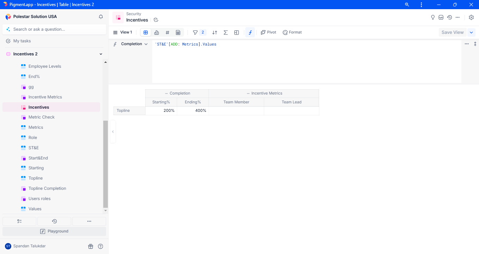The image size is (479, 254).
Task: Select the Starting% column header
Action: coord(161,102)
